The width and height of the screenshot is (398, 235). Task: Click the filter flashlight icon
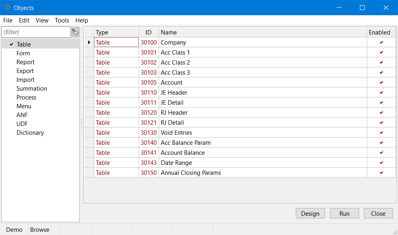pyautogui.click(x=75, y=32)
